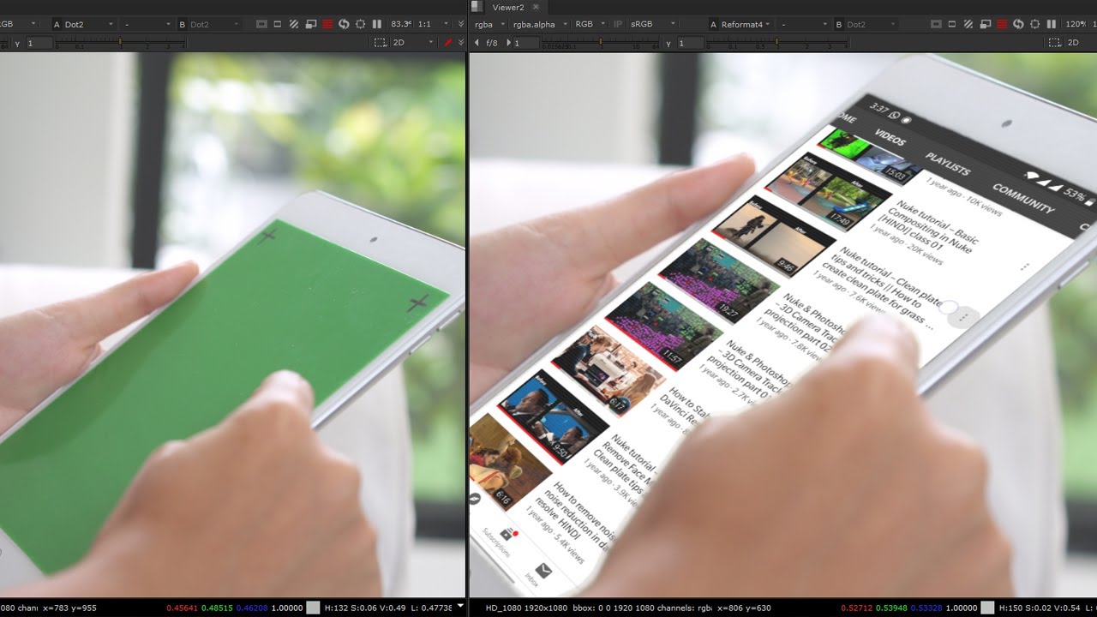Viewport: 1097px width, 617px height.
Task: Click the f/8 gain button
Action: (492, 43)
